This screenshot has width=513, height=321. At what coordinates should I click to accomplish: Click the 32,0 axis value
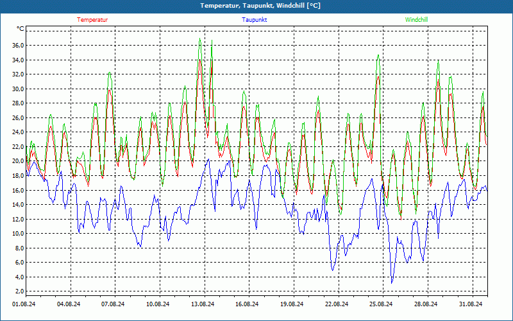[x=18, y=74]
